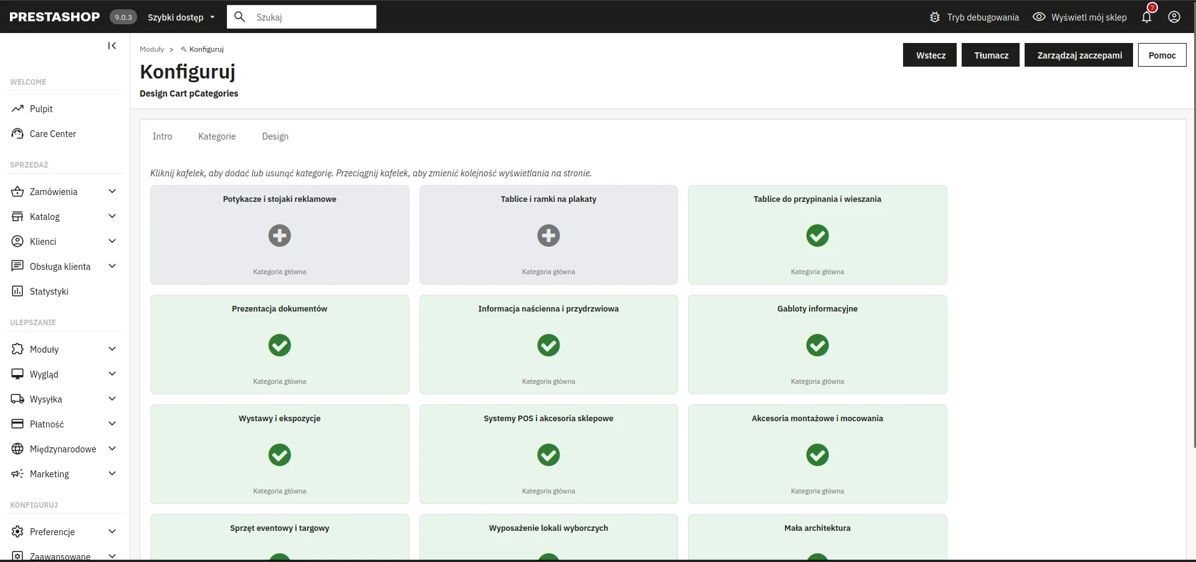Open the user profile icon
1196x562 pixels.
[1174, 17]
